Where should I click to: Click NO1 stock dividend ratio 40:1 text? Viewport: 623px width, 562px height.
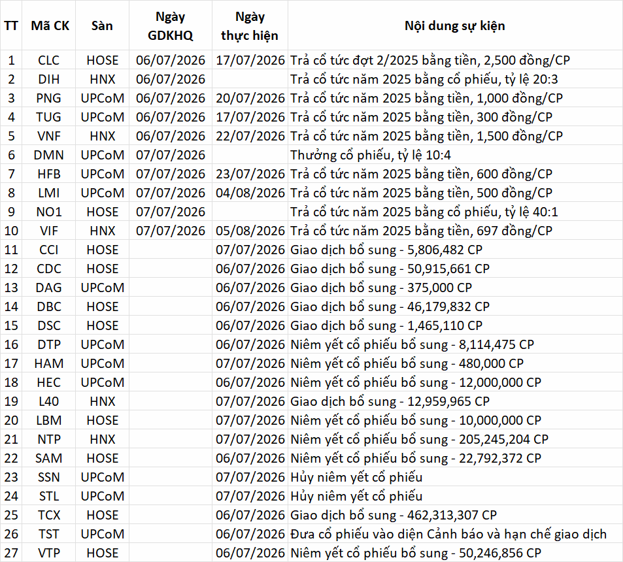coord(424,212)
